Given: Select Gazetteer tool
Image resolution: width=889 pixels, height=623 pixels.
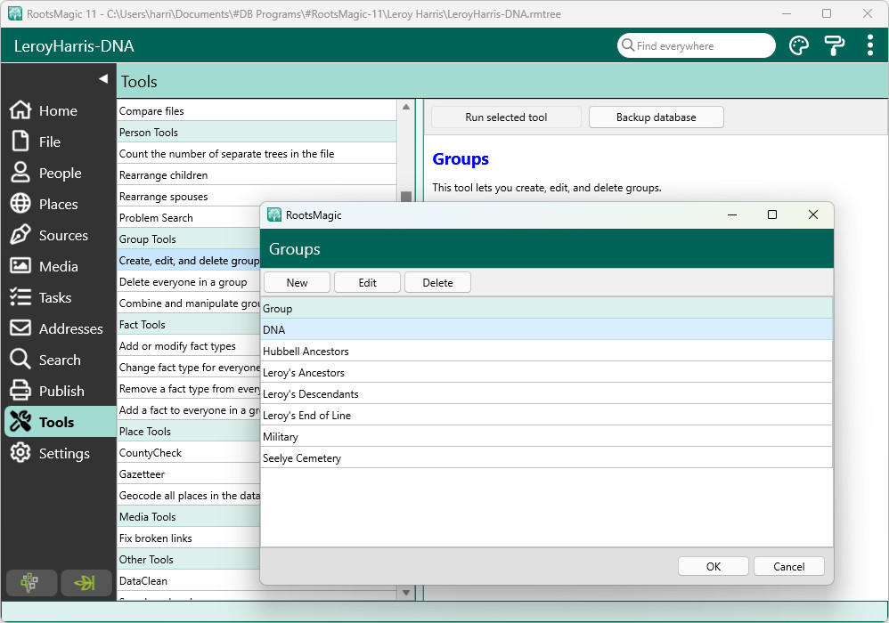Looking at the screenshot, I should coord(188,474).
